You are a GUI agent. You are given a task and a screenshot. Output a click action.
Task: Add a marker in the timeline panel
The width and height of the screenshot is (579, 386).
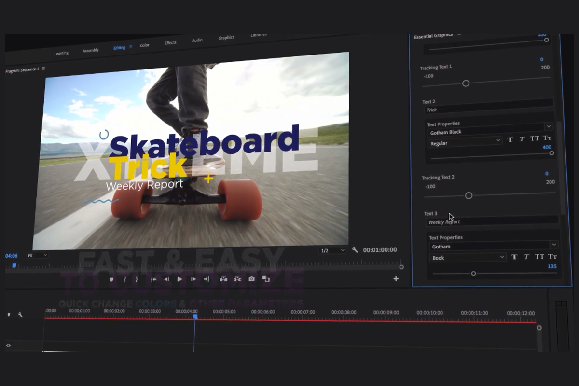[9, 314]
